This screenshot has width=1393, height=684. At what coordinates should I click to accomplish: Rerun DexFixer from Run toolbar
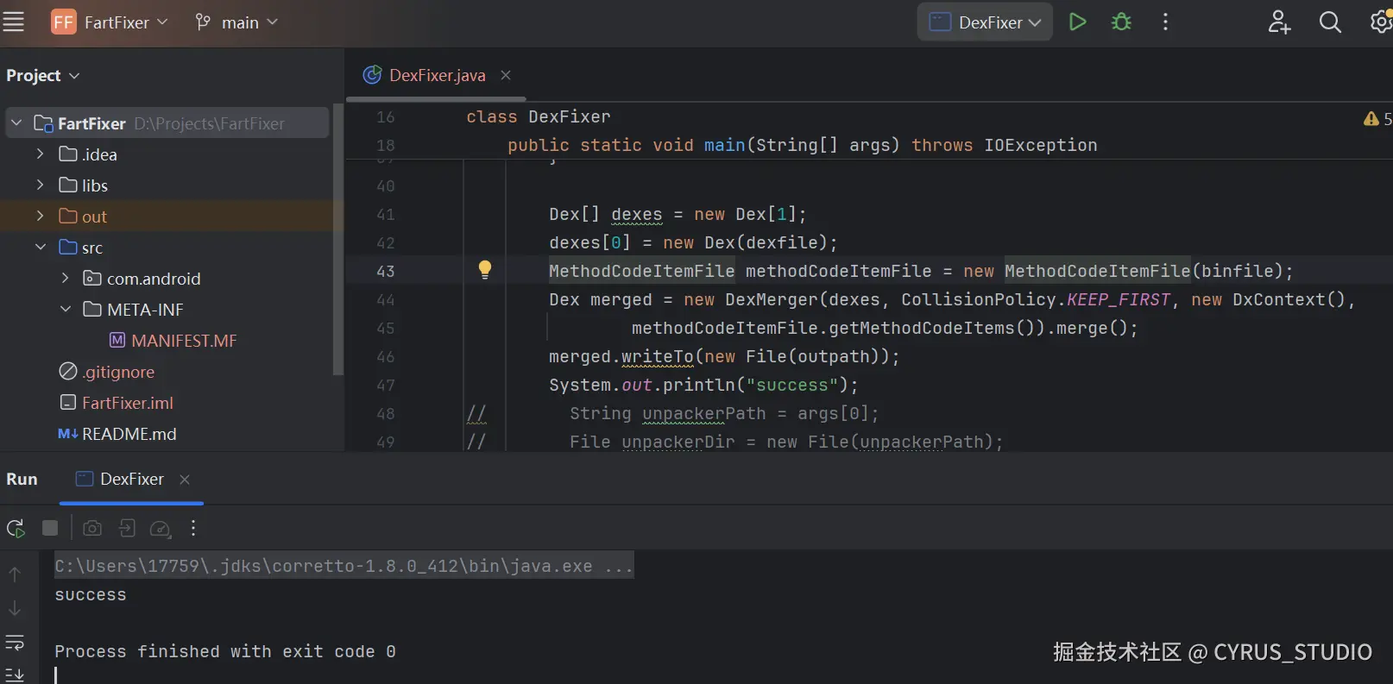click(x=16, y=528)
